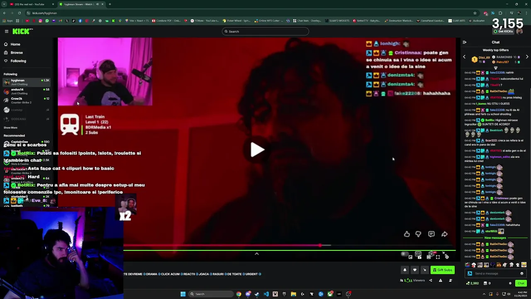Image resolution: width=531 pixels, height=299 pixels.
Task: Toggle stream notifications bell
Action: click(x=405, y=270)
